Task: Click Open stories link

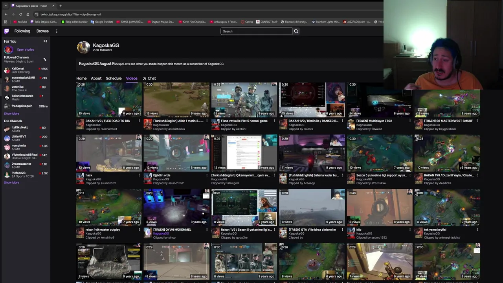Action: pos(25,50)
